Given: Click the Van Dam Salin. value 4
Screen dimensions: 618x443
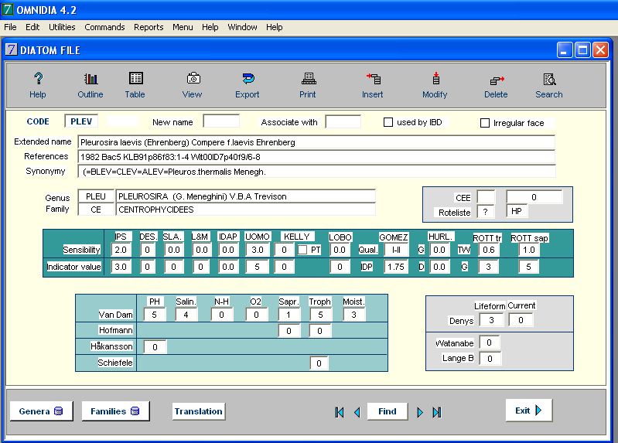Looking at the screenshot, I should point(186,315).
